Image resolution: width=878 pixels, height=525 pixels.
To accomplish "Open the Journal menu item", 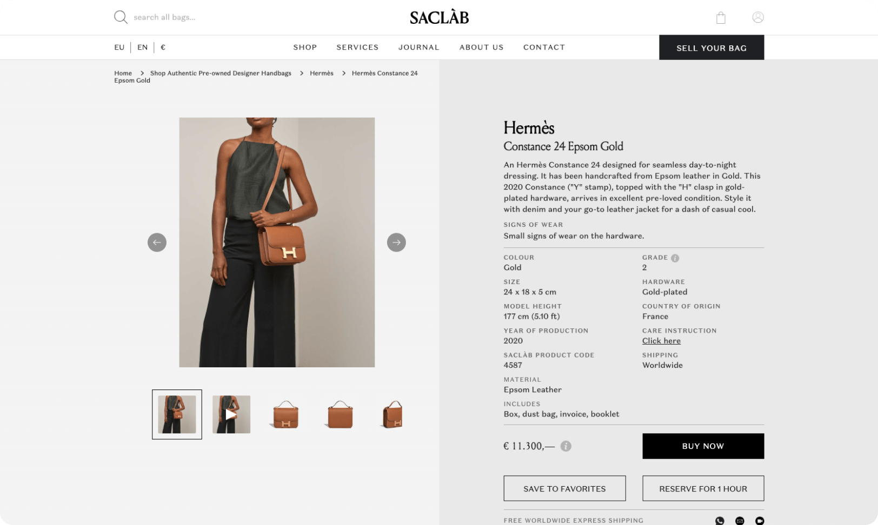I will click(419, 48).
